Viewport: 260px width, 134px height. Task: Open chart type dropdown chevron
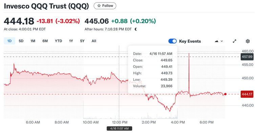(x=222, y=41)
